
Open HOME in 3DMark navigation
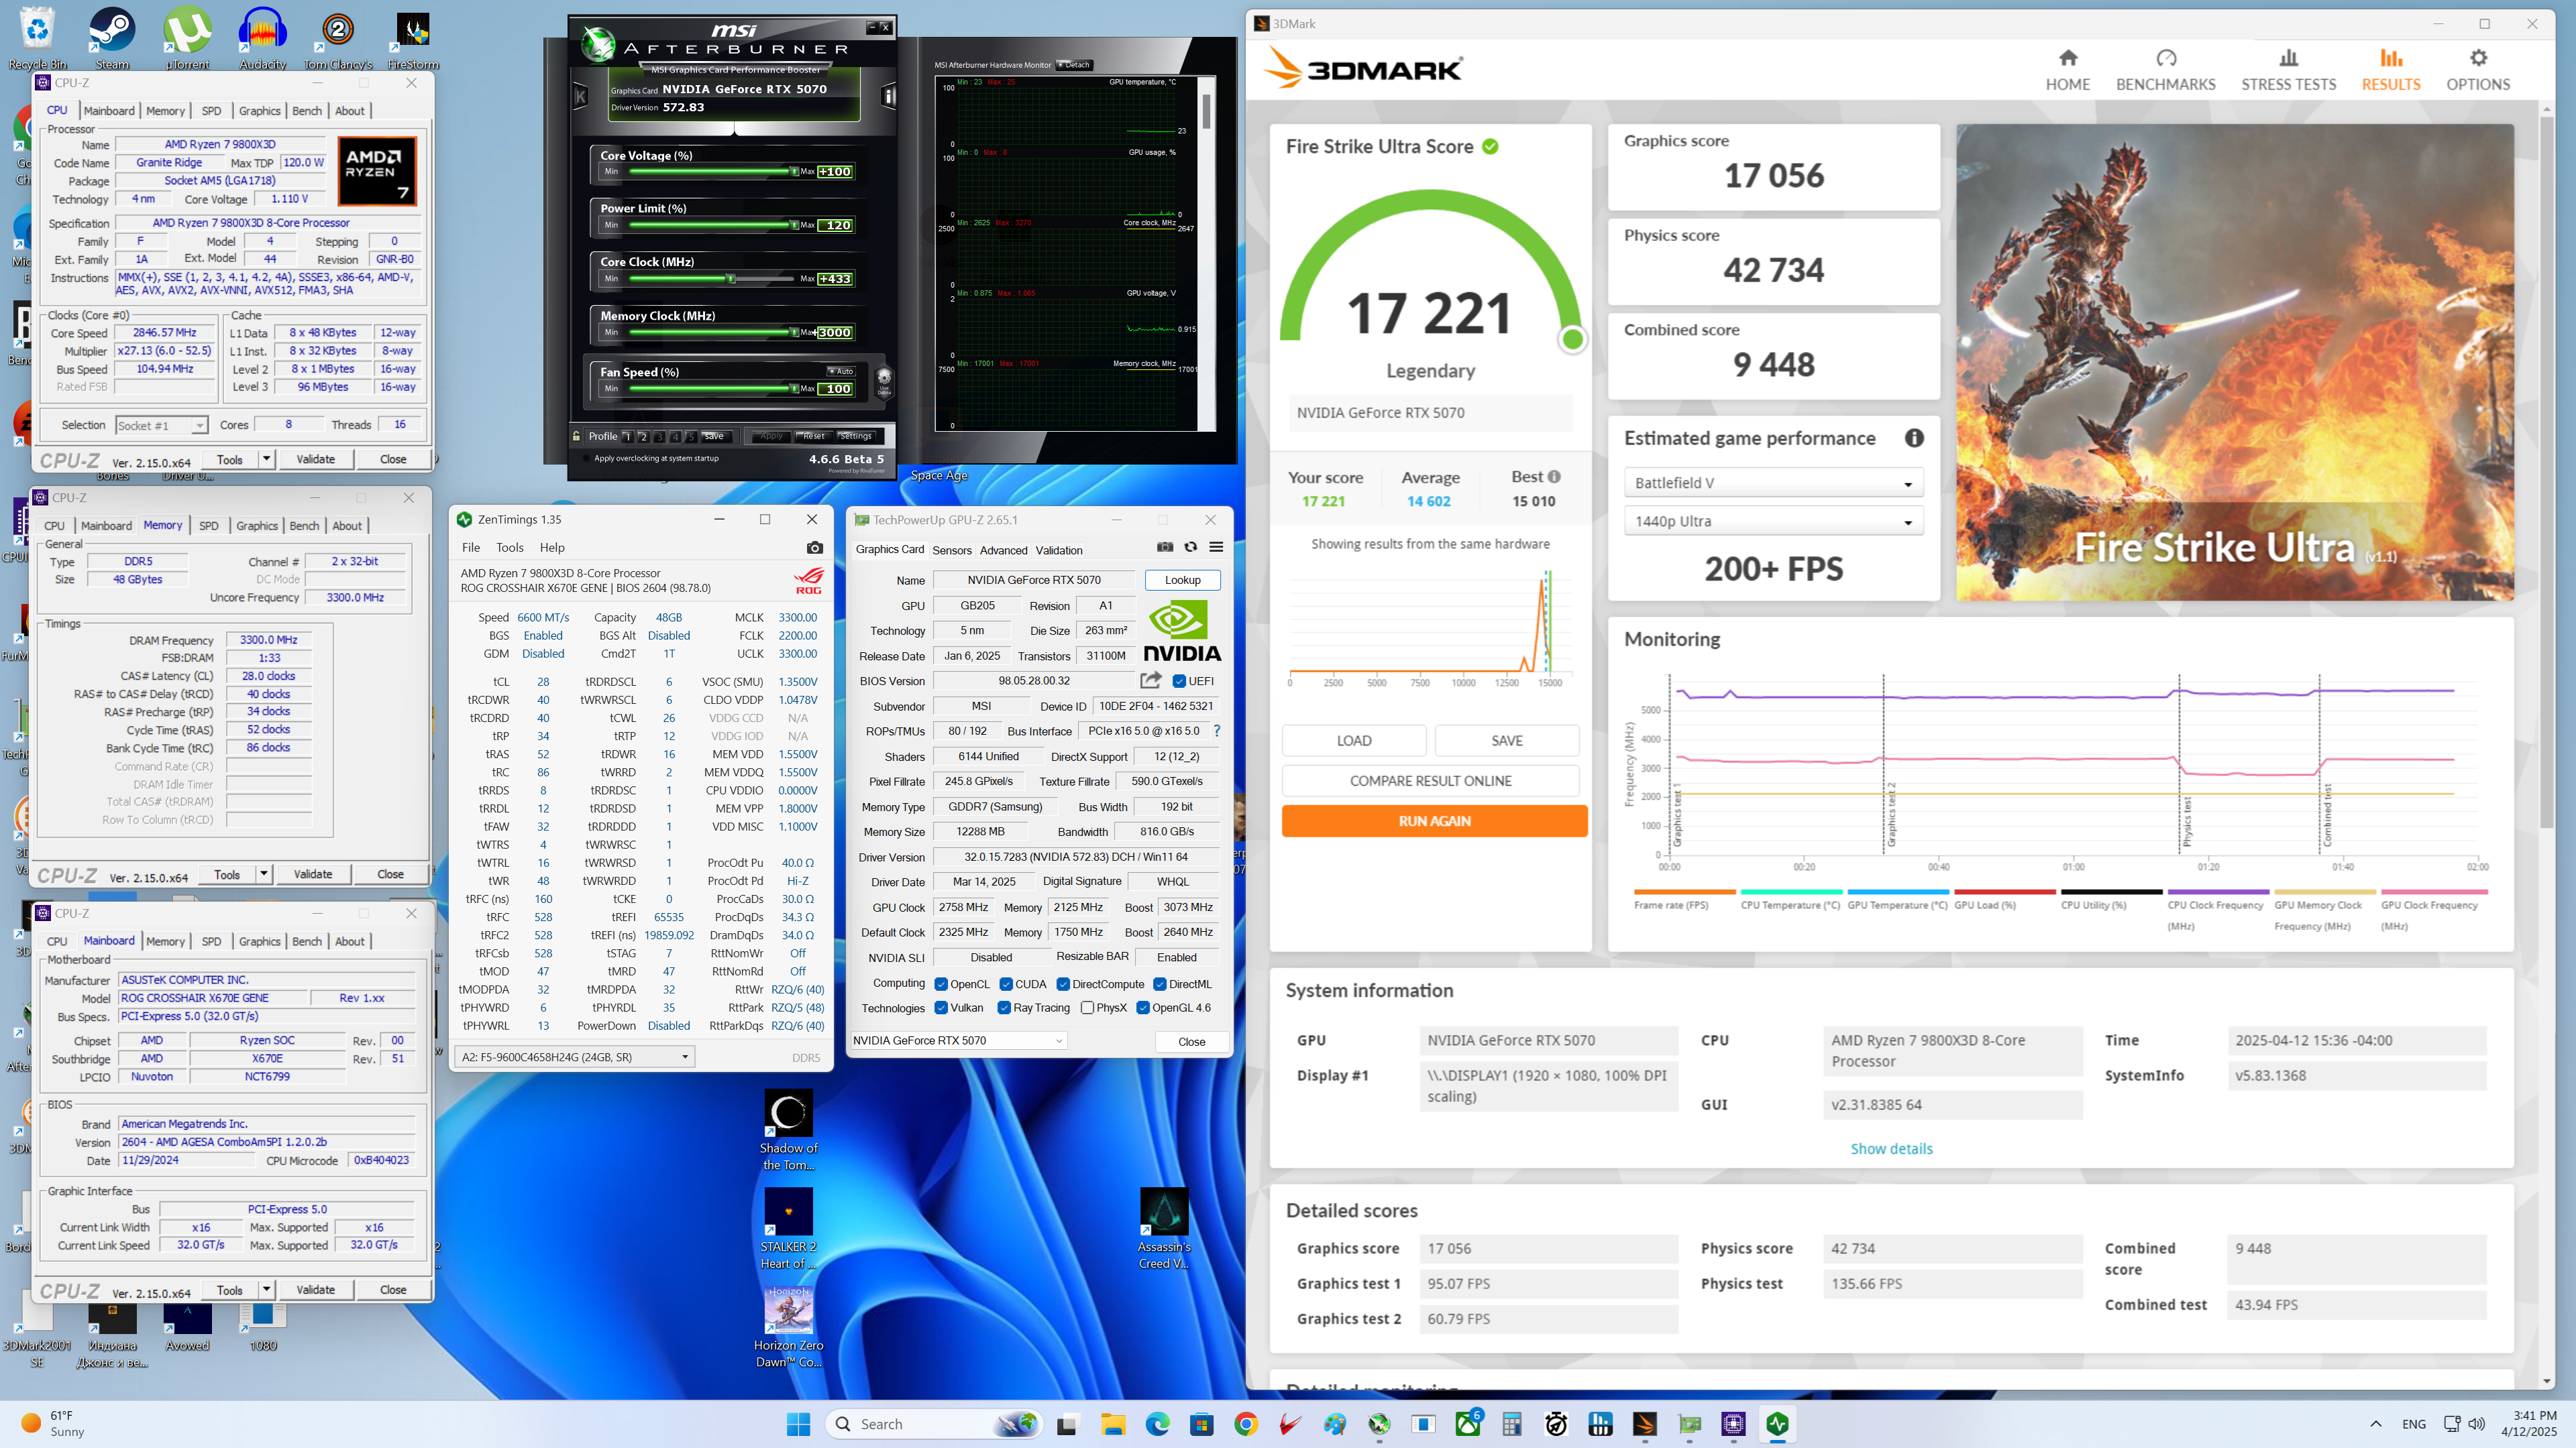(2067, 70)
